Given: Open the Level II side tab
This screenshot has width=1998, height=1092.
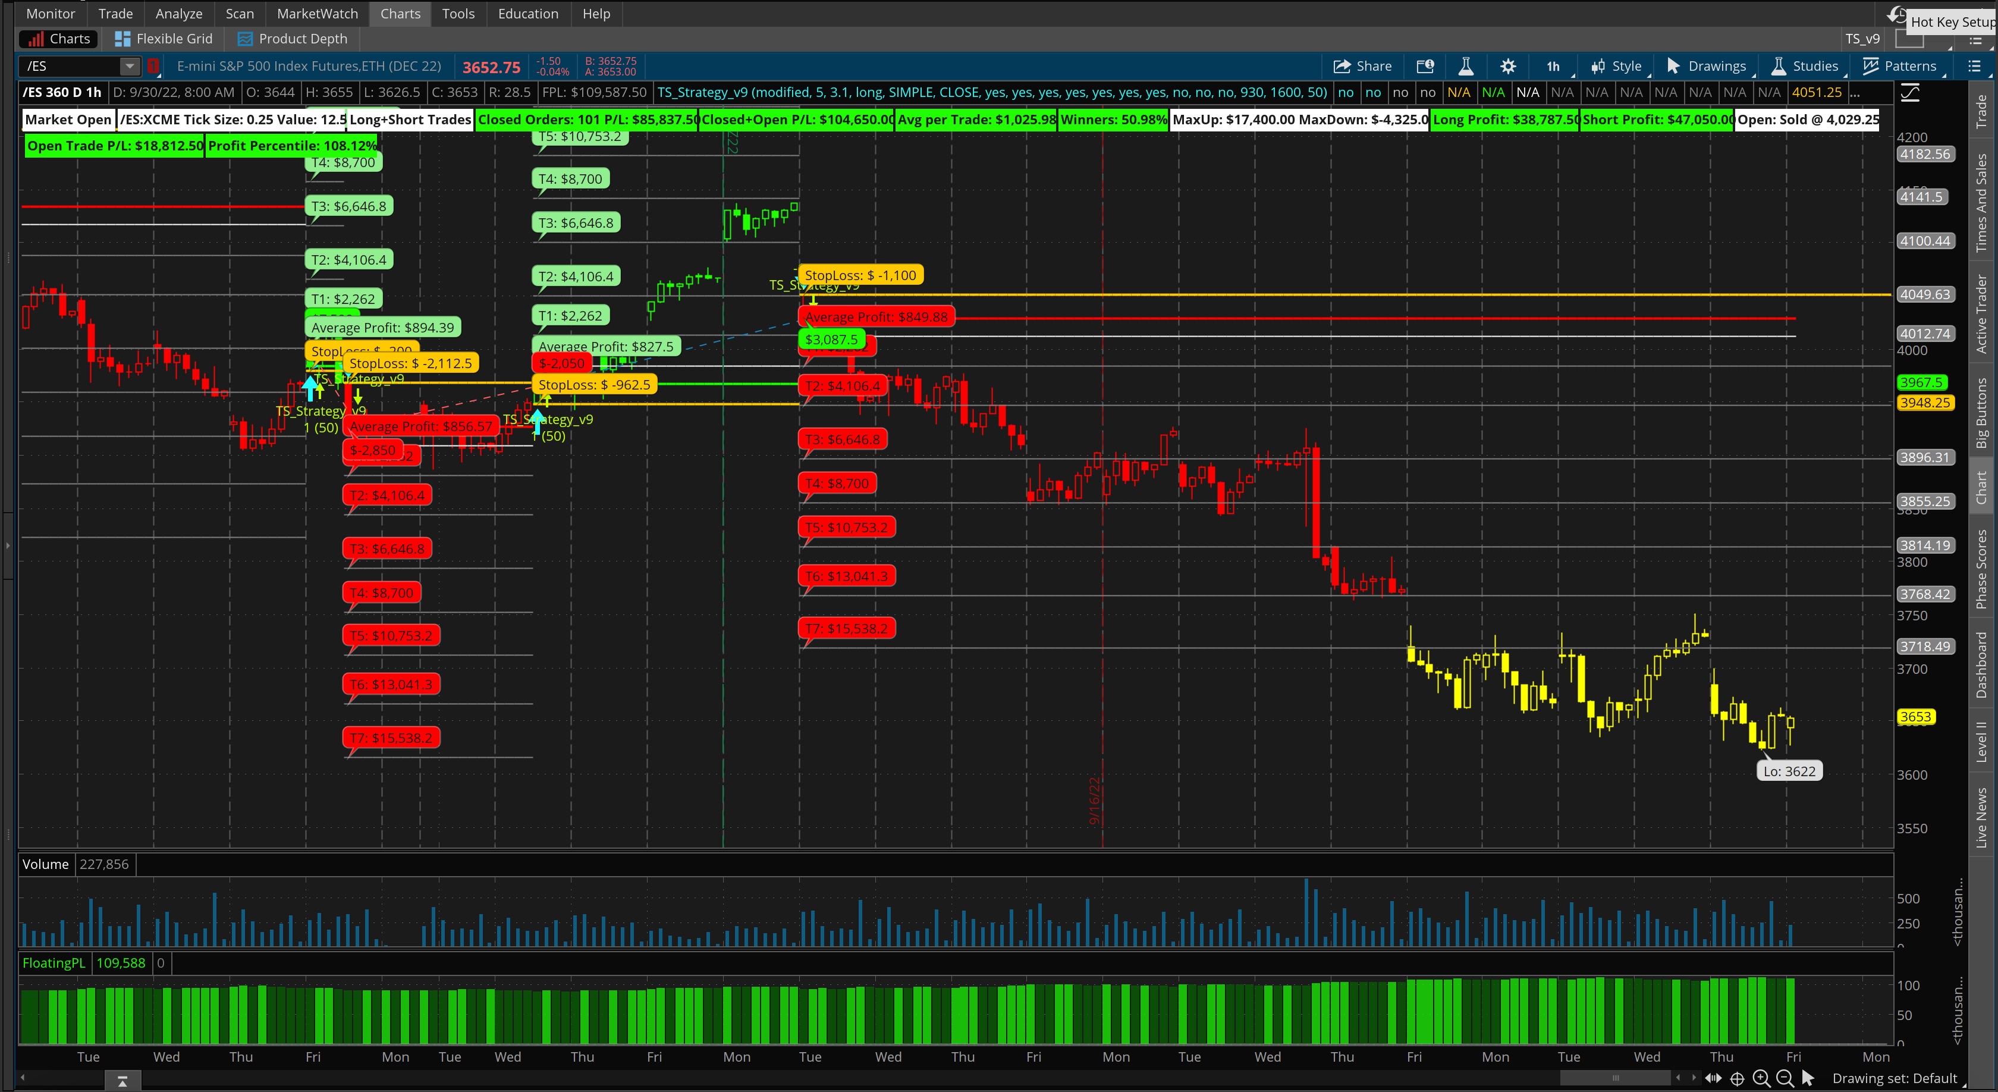Looking at the screenshot, I should point(1981,742).
